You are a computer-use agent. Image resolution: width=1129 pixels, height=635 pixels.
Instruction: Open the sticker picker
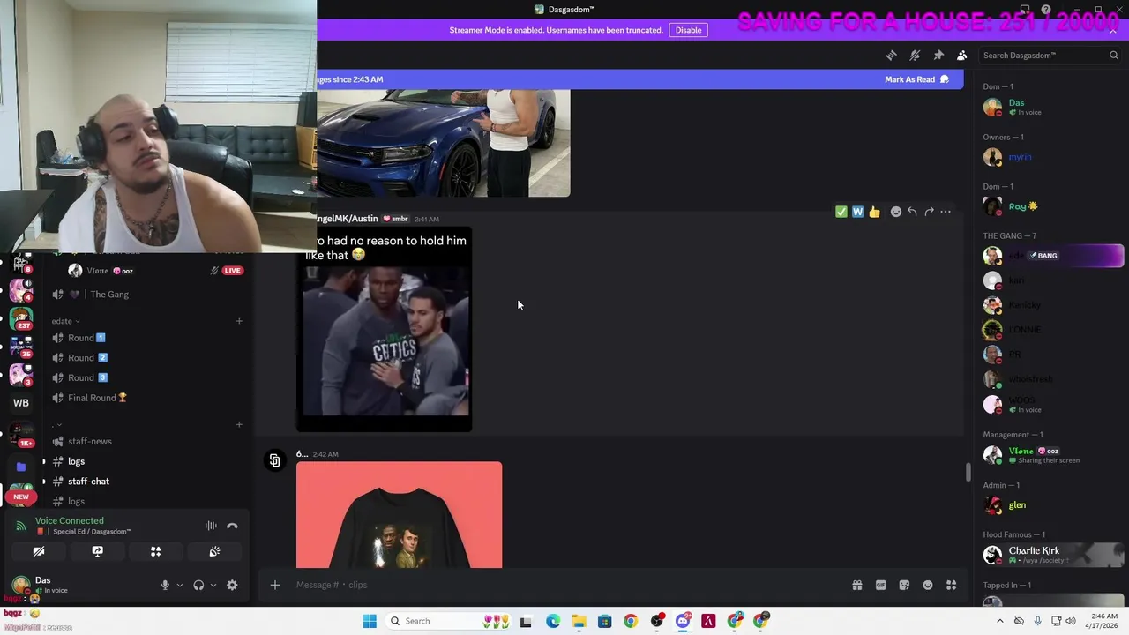coord(904,585)
